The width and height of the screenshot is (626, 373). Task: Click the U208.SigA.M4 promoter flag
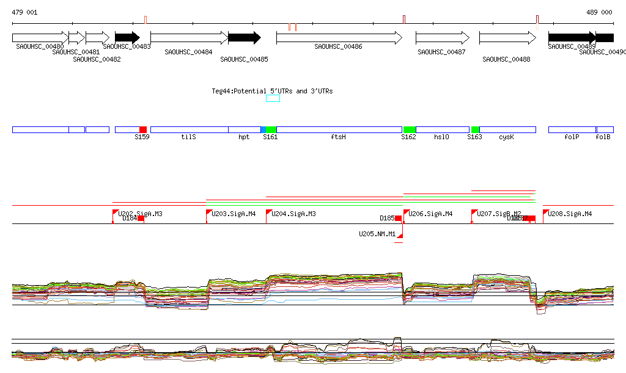546,213
